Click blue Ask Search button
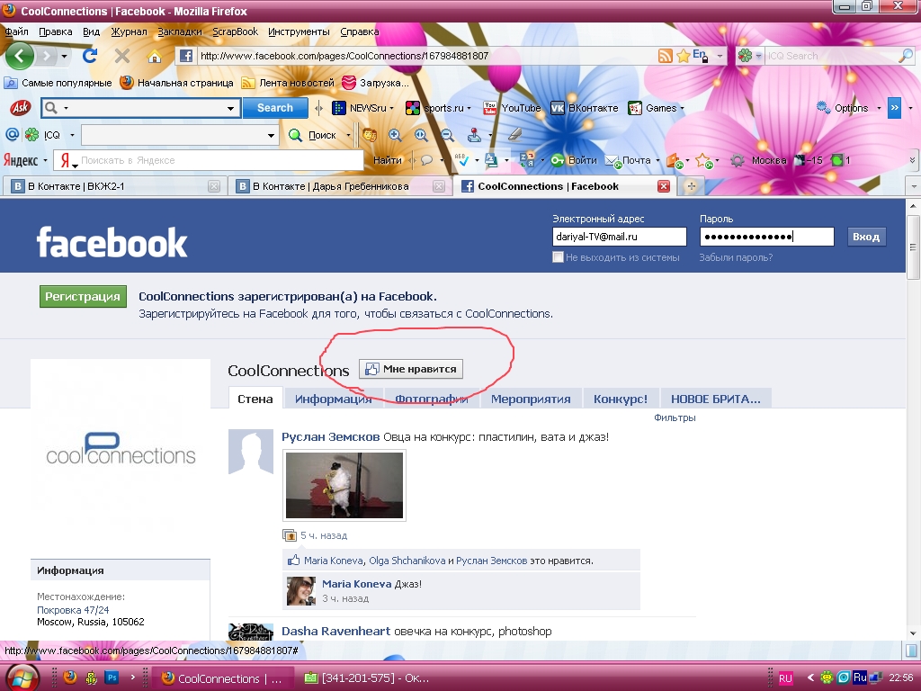The height and width of the screenshot is (691, 921). 275,108
